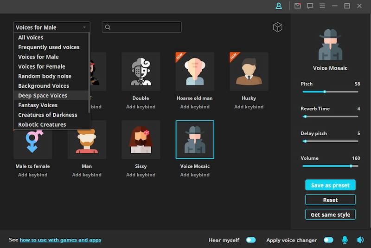Select the Double voice icon
Screen dimensions: 371x248
[141, 72]
